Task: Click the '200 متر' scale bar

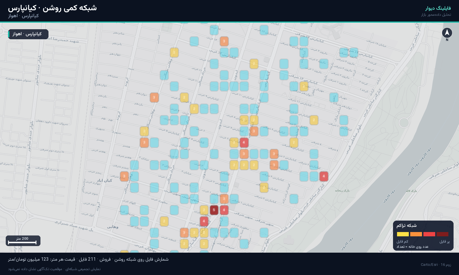Action: click(x=23, y=241)
